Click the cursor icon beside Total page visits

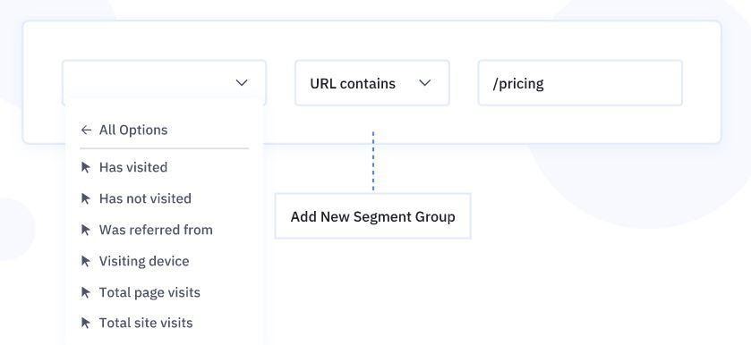tap(86, 292)
